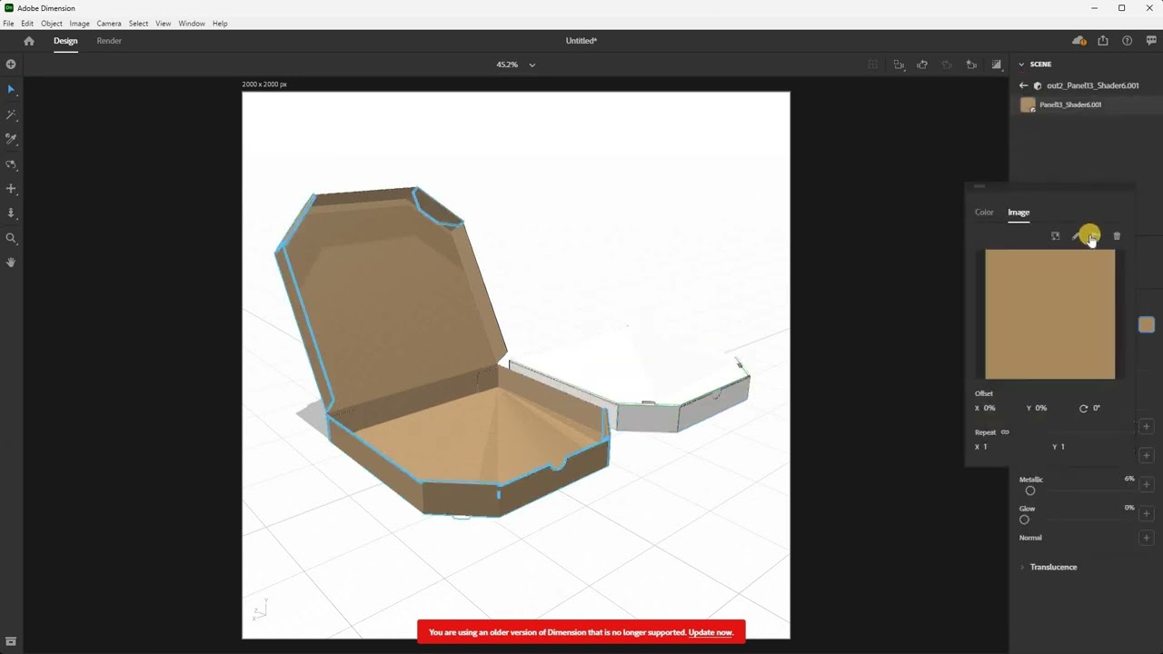
Task: Click the edit pencil icon above texture
Action: [x=1078, y=236]
